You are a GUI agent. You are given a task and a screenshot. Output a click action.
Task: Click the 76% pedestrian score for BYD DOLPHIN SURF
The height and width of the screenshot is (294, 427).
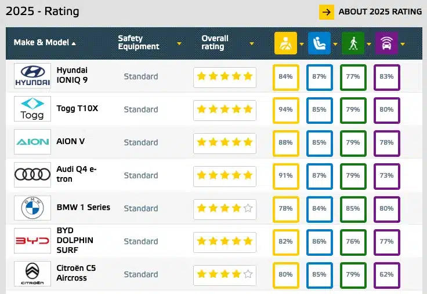tap(353, 242)
